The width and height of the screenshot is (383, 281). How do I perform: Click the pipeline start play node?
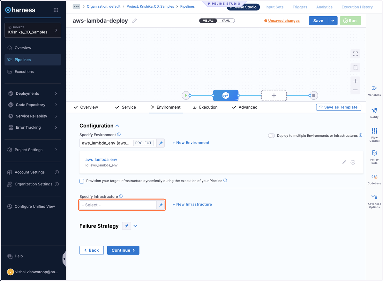186,95
